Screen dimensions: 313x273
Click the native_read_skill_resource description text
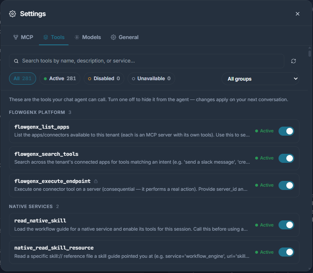pos(132,256)
